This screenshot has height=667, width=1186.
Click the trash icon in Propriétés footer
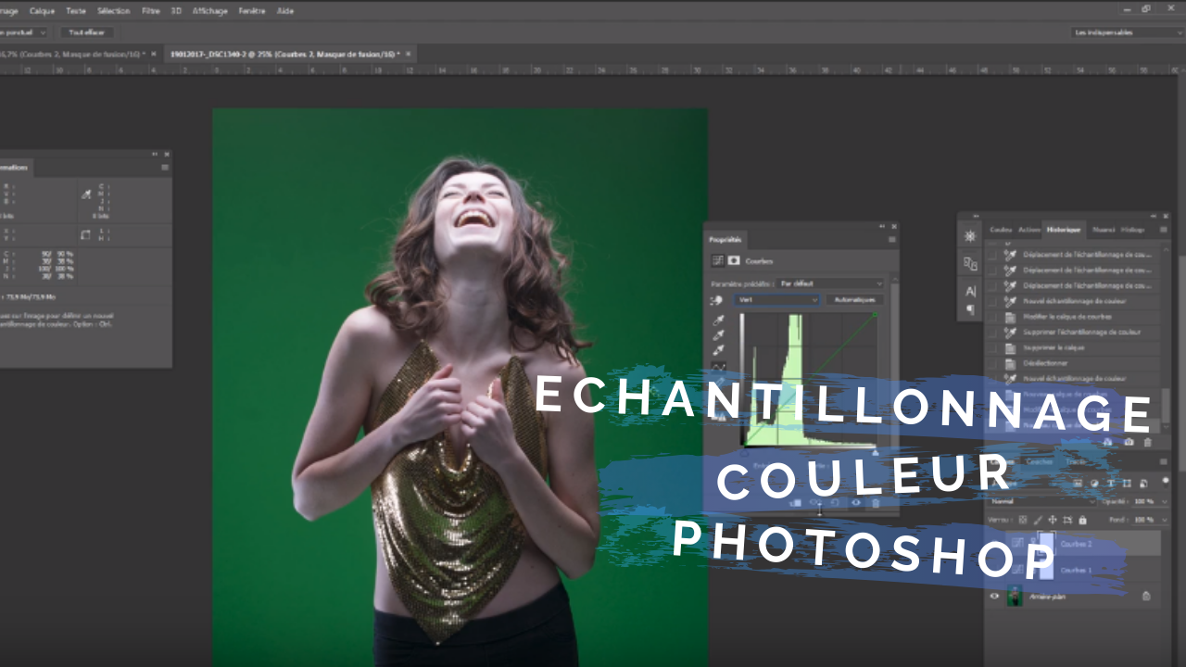pyautogui.click(x=876, y=503)
